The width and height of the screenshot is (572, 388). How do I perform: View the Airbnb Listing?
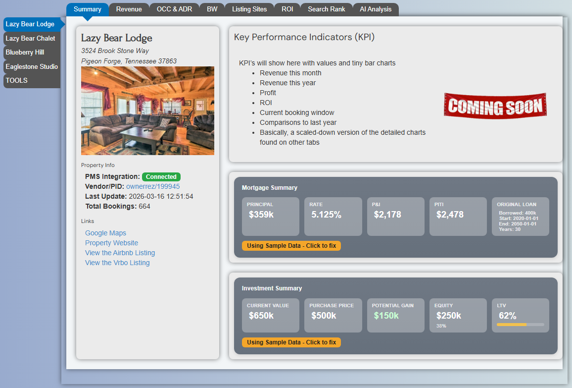click(120, 253)
